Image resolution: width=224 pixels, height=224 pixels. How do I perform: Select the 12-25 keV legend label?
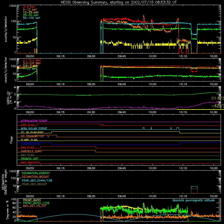(x=31, y=12)
